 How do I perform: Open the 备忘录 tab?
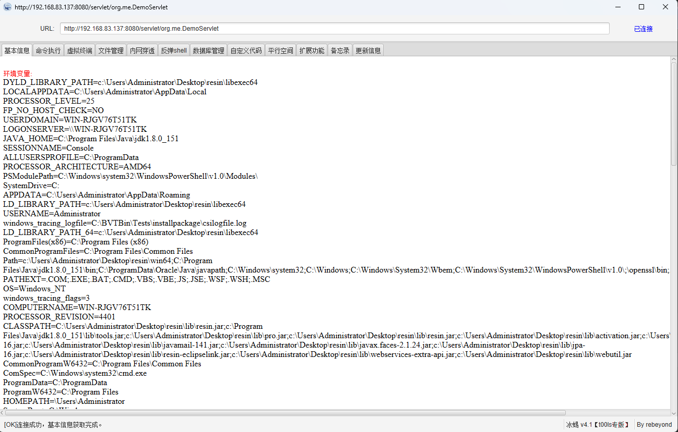tap(340, 51)
